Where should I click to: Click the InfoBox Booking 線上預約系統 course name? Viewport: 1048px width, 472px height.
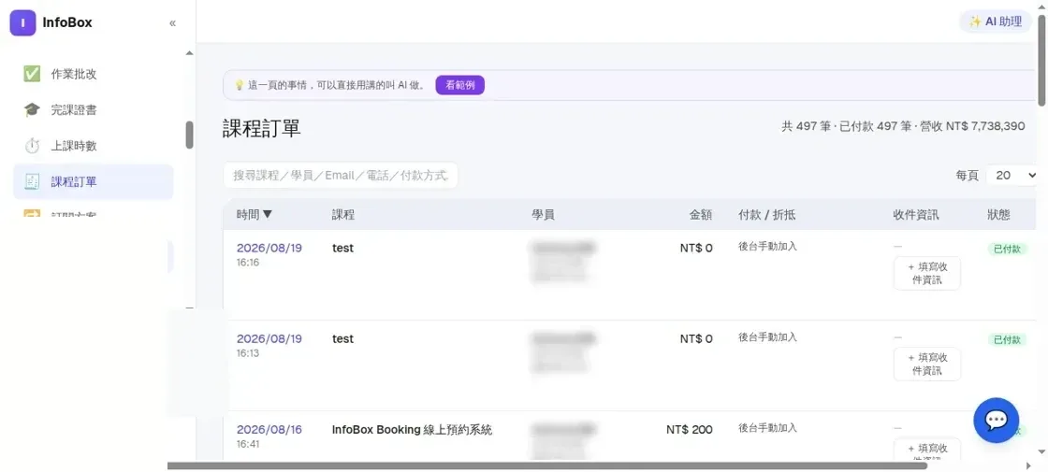click(413, 430)
